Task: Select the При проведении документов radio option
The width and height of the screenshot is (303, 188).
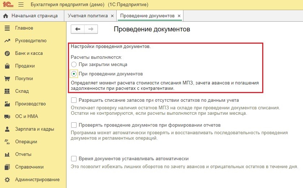Action: pos(74,74)
